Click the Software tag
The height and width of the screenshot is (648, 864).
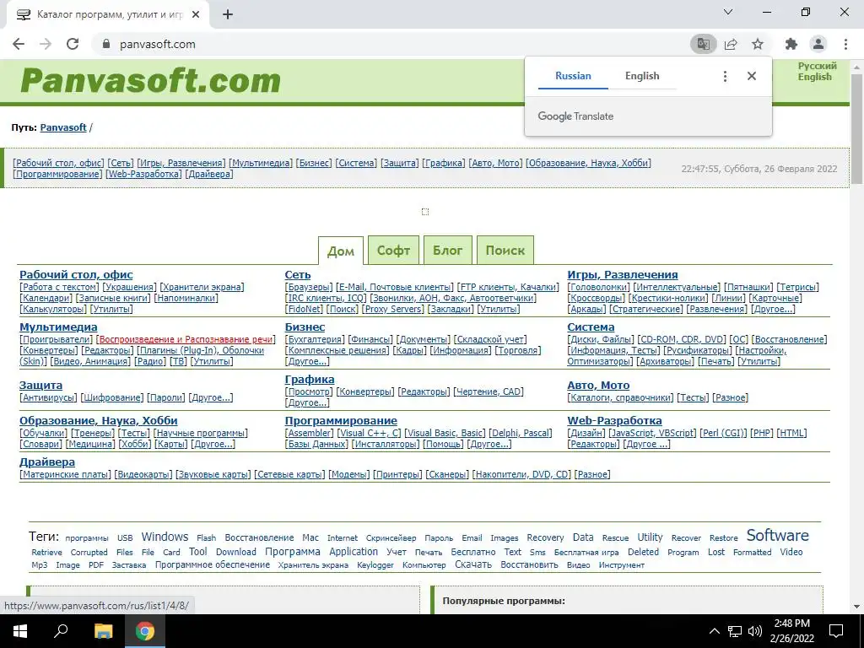(777, 536)
